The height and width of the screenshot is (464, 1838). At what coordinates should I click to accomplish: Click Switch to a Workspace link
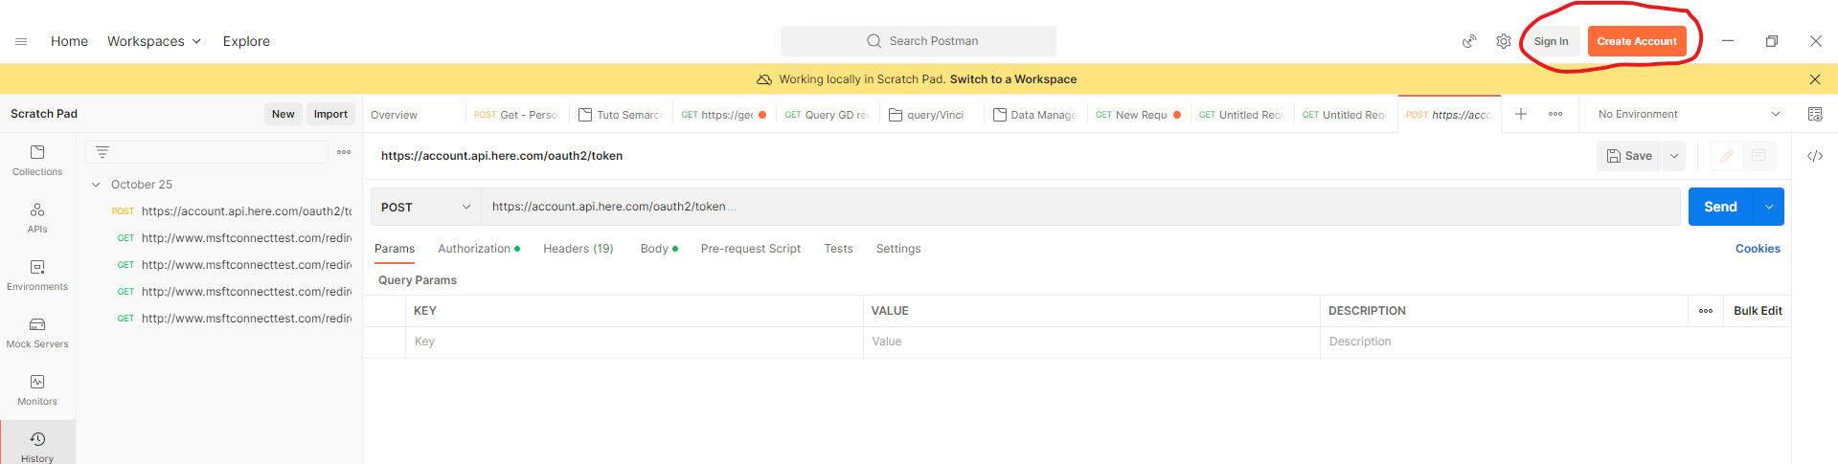(1013, 79)
